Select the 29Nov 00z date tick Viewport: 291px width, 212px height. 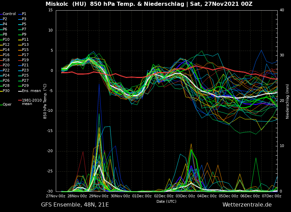click(99, 196)
